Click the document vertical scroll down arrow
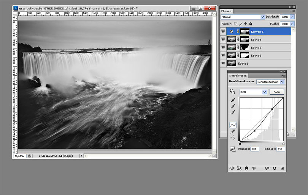 click(x=214, y=151)
